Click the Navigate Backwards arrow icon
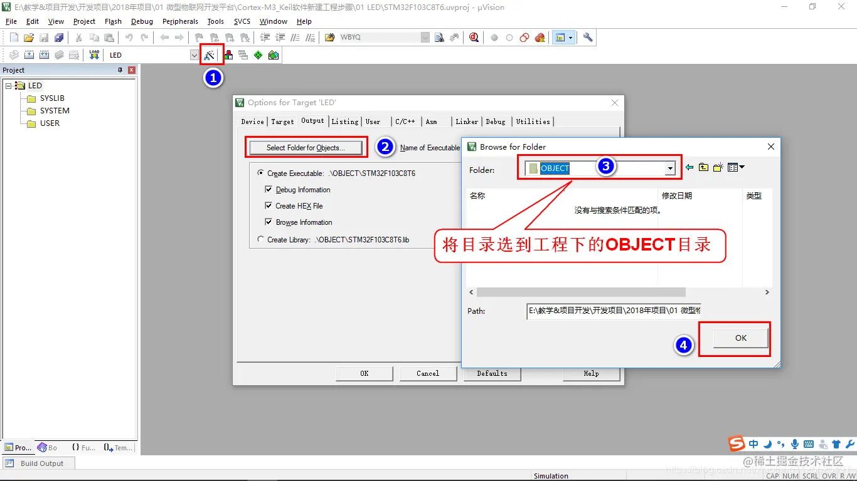Image resolution: width=857 pixels, height=481 pixels. [164, 38]
